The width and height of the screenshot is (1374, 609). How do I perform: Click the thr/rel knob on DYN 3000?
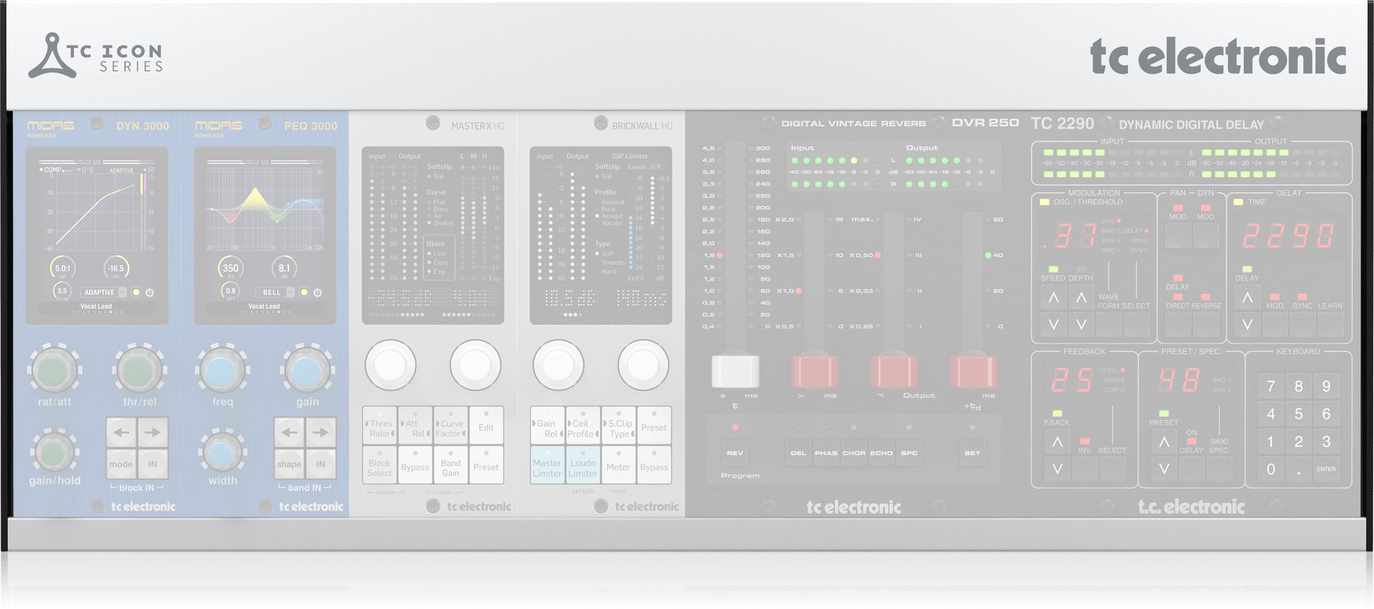139,370
